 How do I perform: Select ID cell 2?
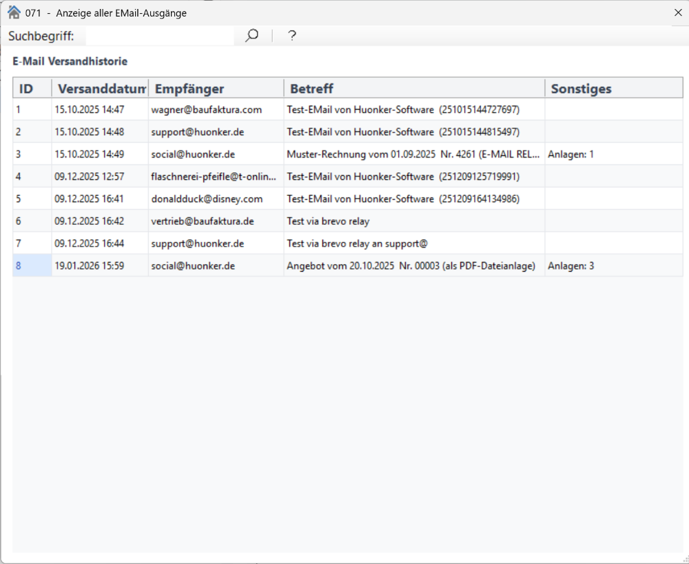click(32, 132)
